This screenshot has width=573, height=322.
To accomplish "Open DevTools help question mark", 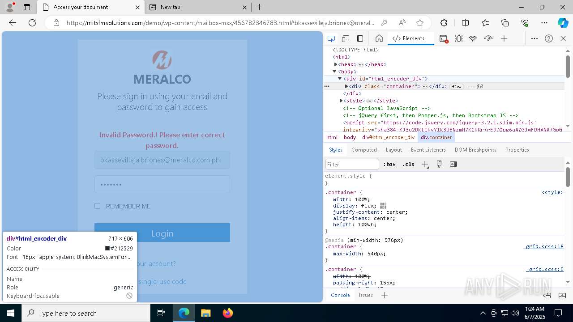I will click(549, 38).
